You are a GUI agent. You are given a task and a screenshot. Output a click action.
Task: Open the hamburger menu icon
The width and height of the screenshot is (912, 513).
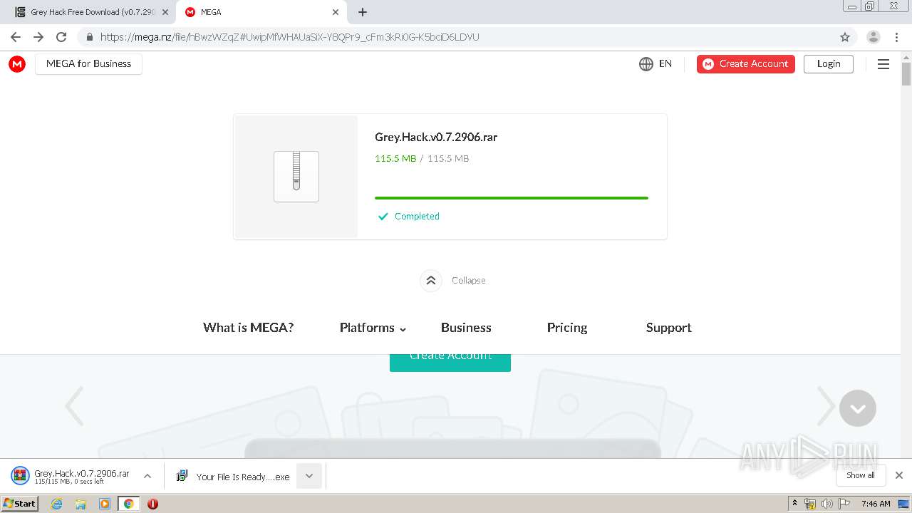[x=883, y=64]
